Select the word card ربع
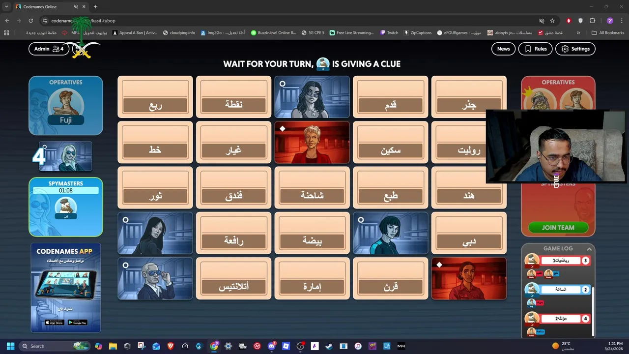Image resolution: width=629 pixels, height=354 pixels. tap(155, 97)
